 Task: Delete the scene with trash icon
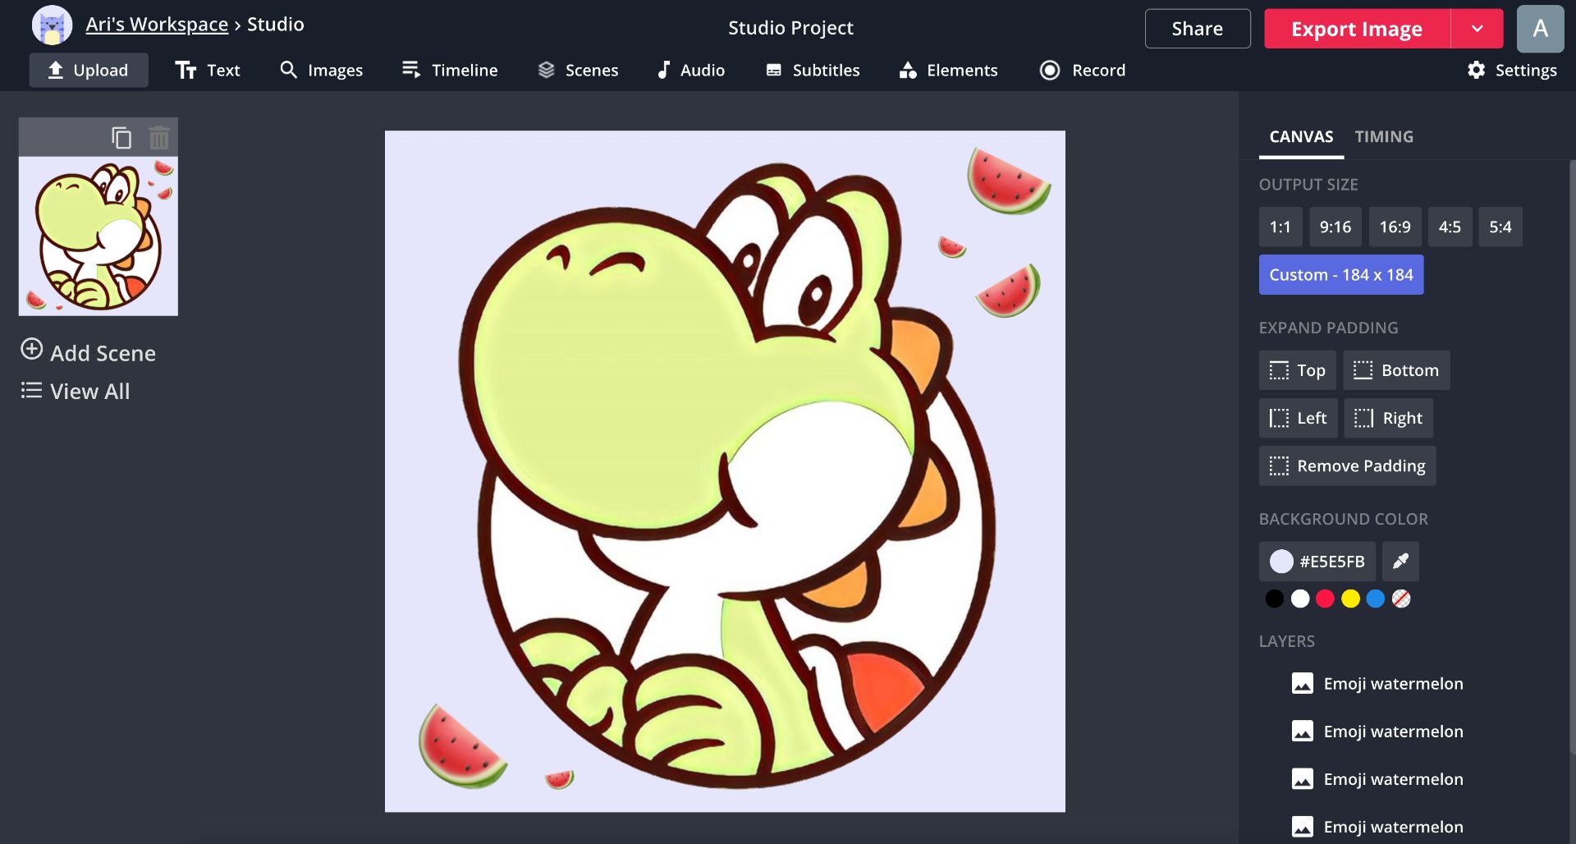point(159,138)
